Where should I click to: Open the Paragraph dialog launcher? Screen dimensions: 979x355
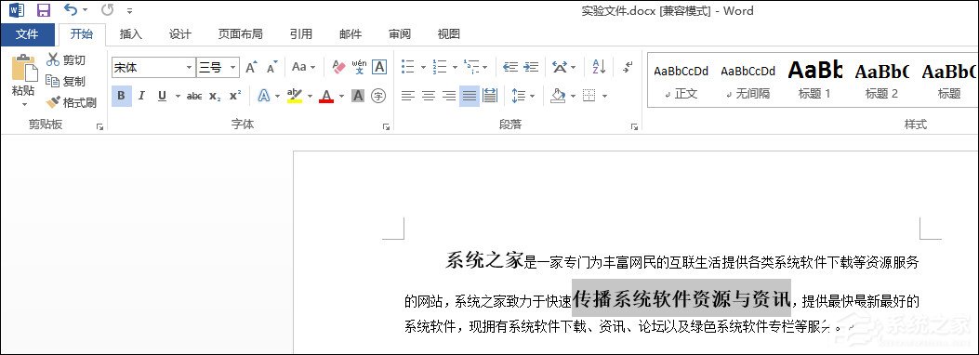coord(634,126)
